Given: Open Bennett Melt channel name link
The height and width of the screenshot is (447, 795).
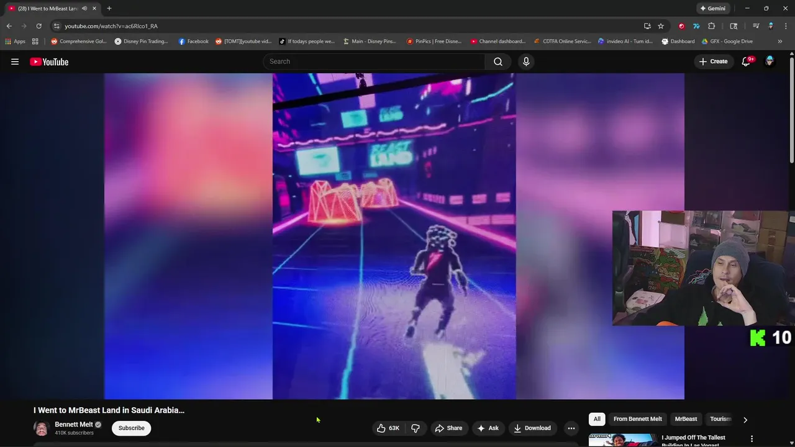Looking at the screenshot, I should (x=73, y=425).
